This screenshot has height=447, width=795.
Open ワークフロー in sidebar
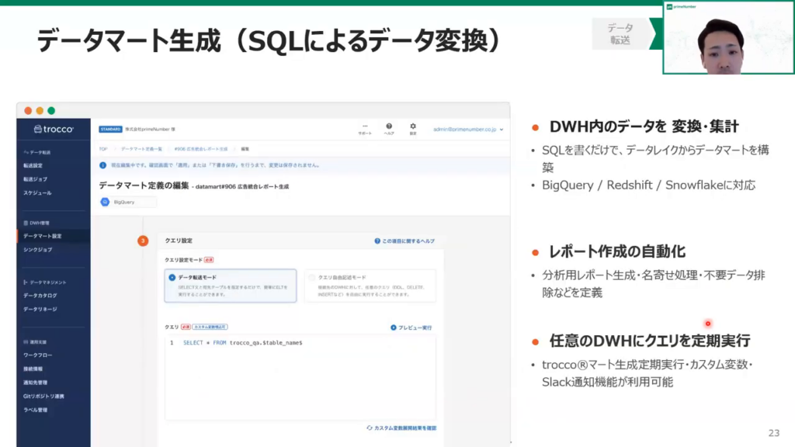[38, 355]
